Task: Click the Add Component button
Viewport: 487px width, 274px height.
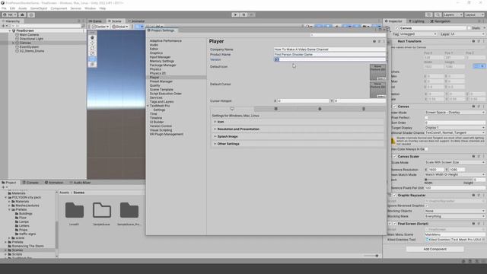Action: 434,249
